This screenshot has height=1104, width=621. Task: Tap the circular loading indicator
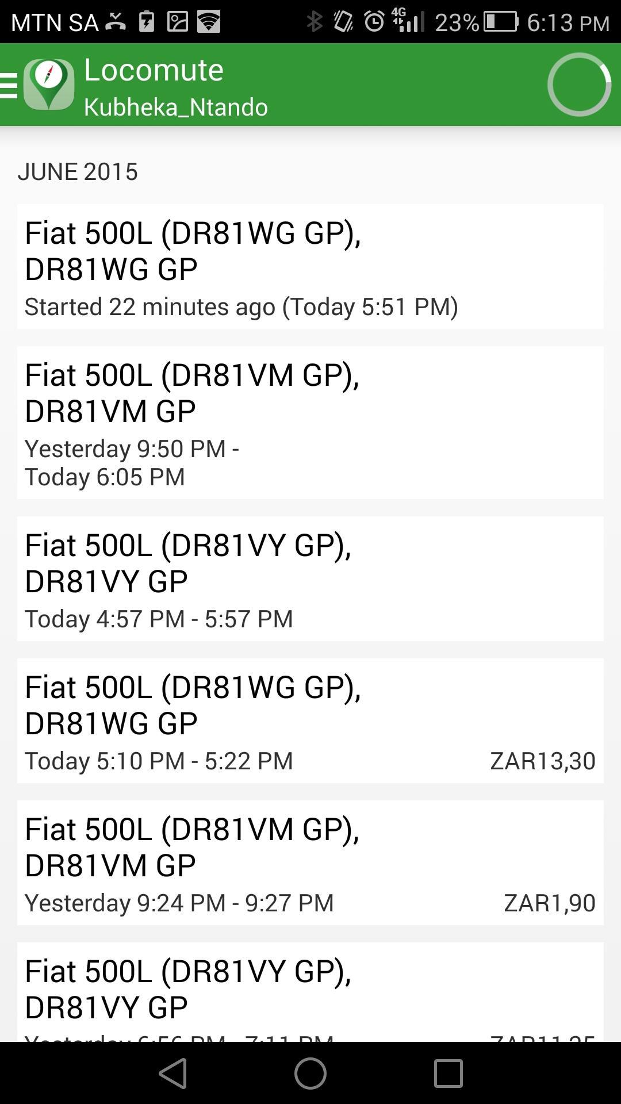[x=578, y=85]
